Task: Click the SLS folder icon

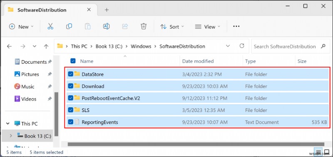Action: coord(77,110)
